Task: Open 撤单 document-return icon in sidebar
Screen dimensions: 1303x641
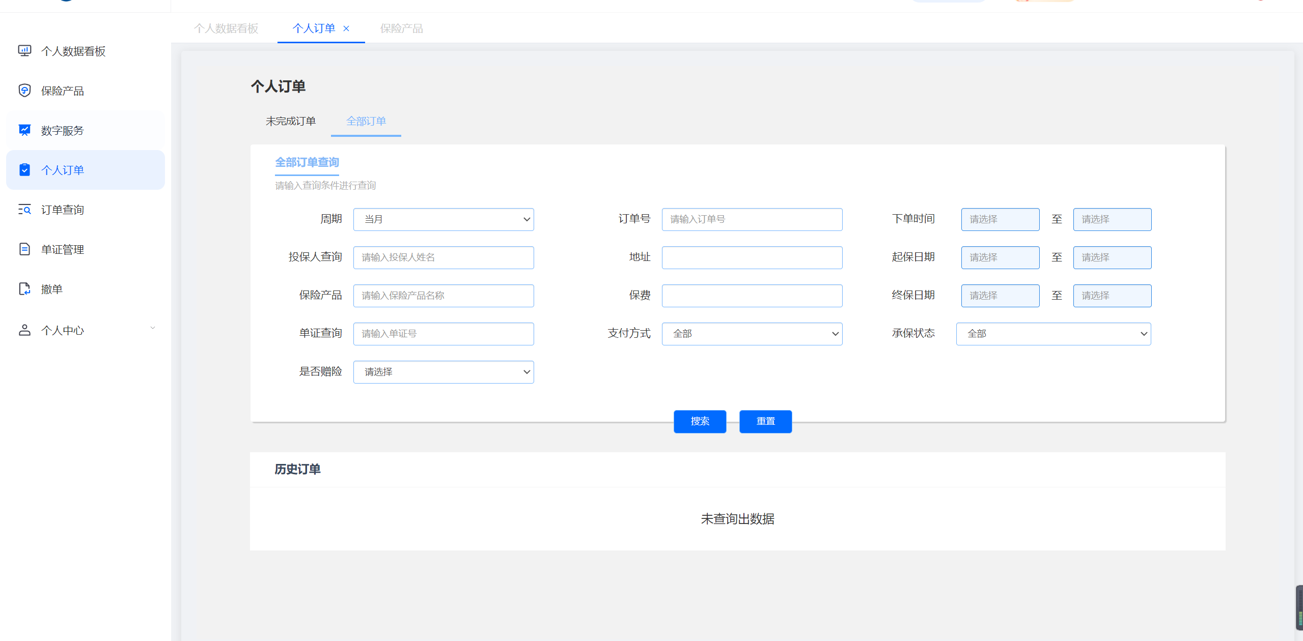Action: click(24, 289)
